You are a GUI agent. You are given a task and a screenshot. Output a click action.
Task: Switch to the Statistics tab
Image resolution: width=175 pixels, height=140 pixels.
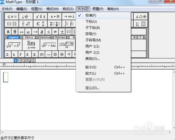(x=44, y=37)
